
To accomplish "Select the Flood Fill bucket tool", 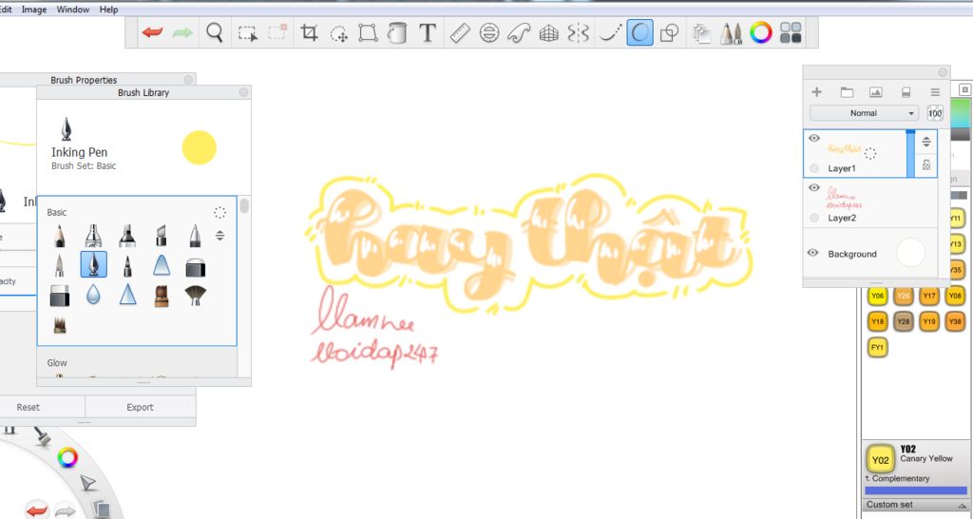I will pyautogui.click(x=397, y=32).
